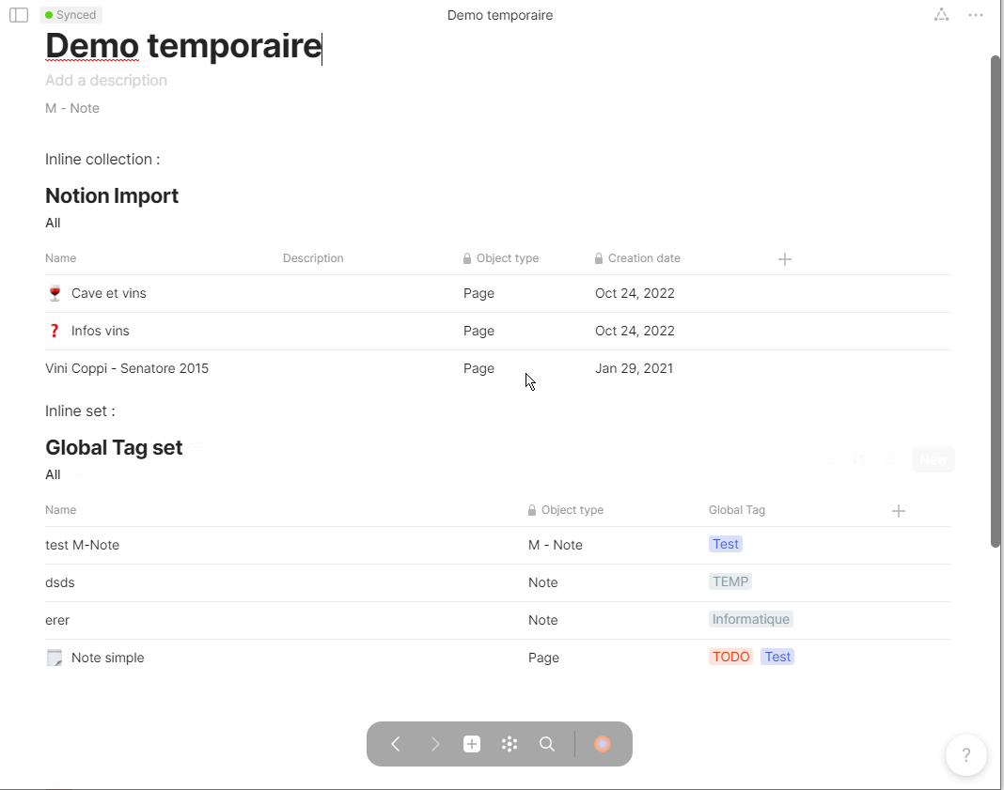Click the vertical scrollbar thumb
Screen dimensions: 1004x790
coord(996,301)
